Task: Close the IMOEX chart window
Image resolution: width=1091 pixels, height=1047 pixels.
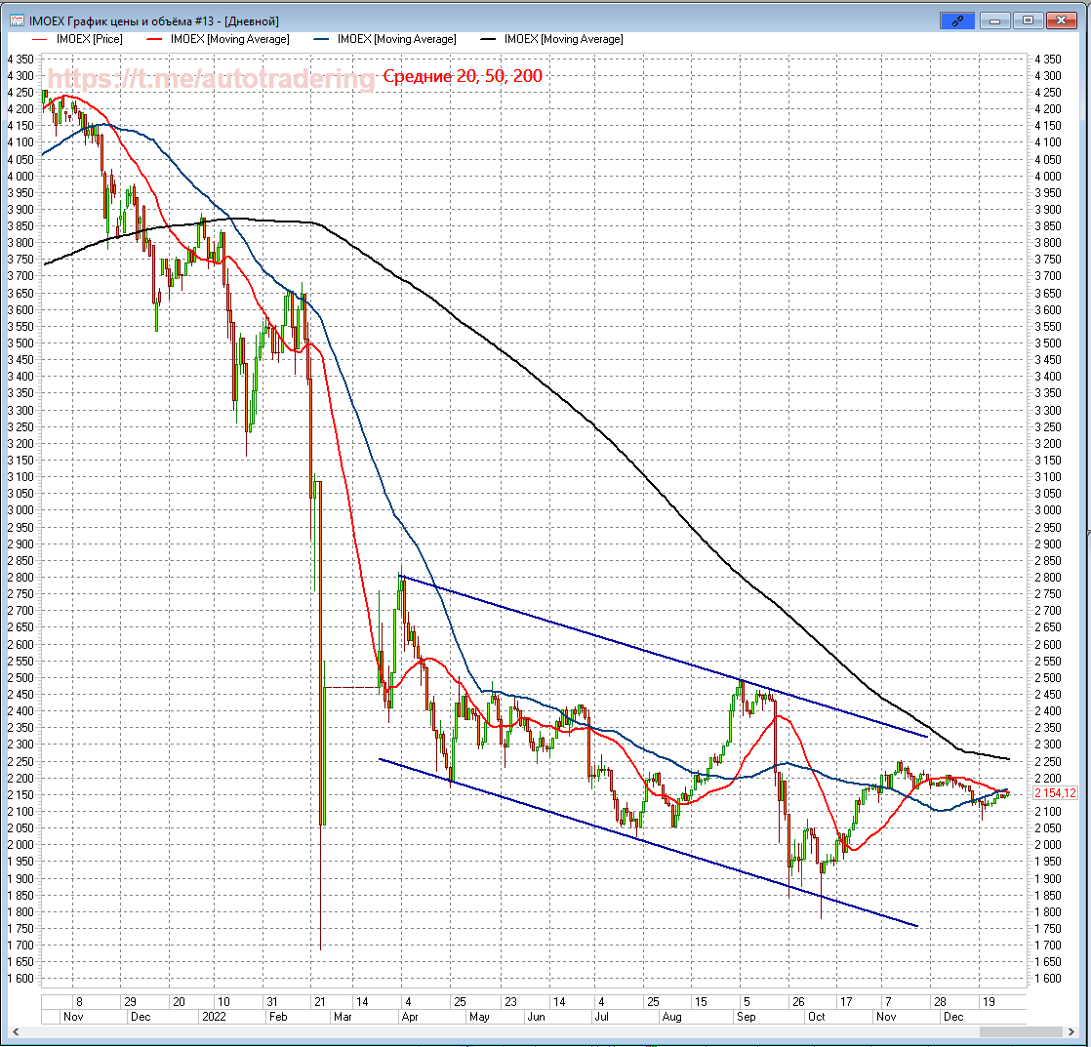Action: (x=1062, y=20)
